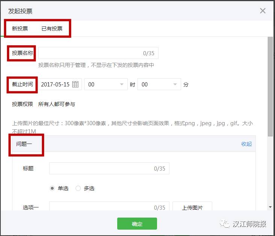Open the calendar picker for 截止时间
275x236 pixels.
[76, 85]
